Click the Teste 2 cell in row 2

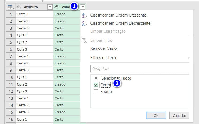(35, 21)
